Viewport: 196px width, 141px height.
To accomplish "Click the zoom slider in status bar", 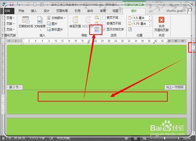I will click(165, 138).
